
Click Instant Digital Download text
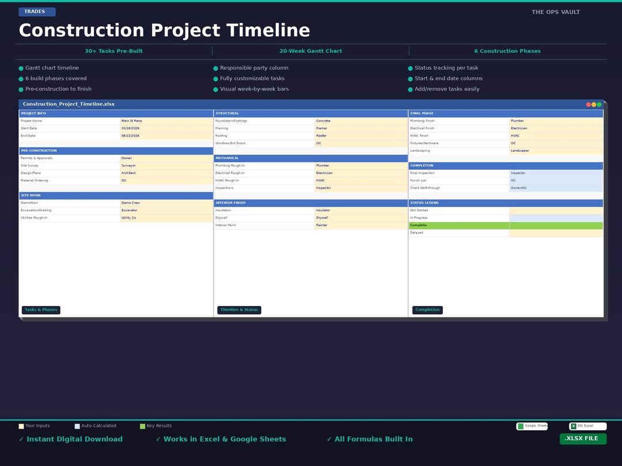click(74, 439)
